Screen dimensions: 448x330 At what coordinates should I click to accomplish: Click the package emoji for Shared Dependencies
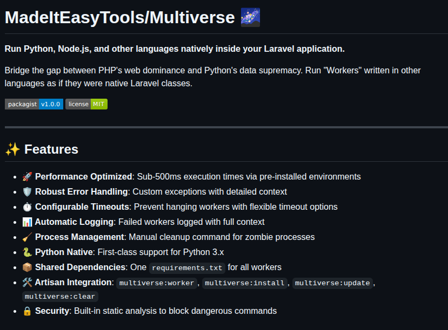[x=27, y=267]
